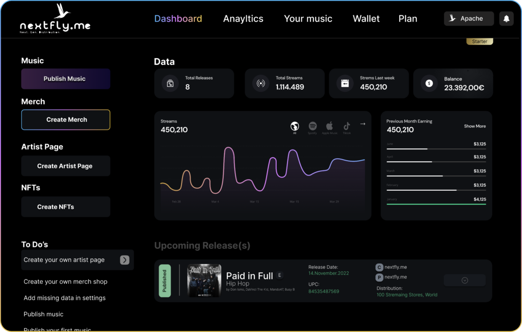522x332 pixels.
Task: Click 100 Stremaing Stores, World text
Action: pos(407,295)
